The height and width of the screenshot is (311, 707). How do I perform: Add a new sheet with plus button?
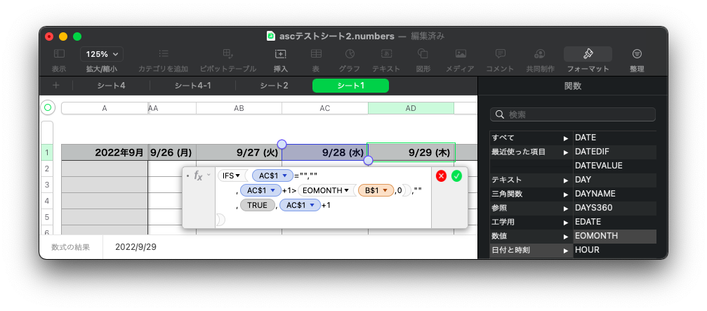[56, 86]
